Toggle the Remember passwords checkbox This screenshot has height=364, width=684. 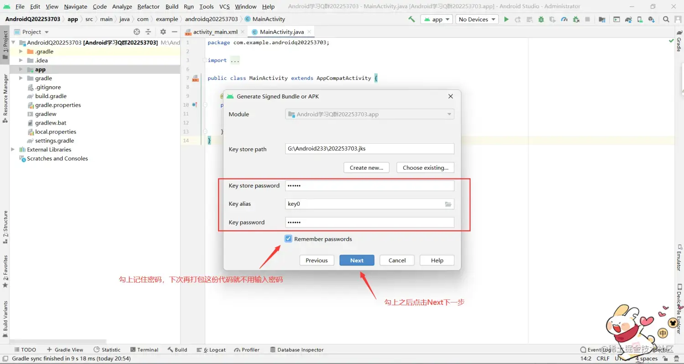click(x=288, y=239)
